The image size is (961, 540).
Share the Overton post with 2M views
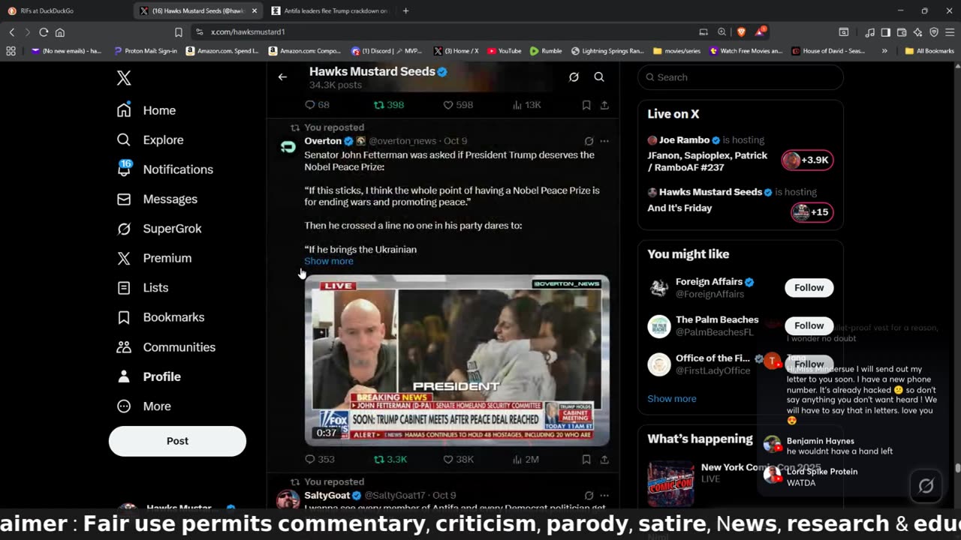604,460
